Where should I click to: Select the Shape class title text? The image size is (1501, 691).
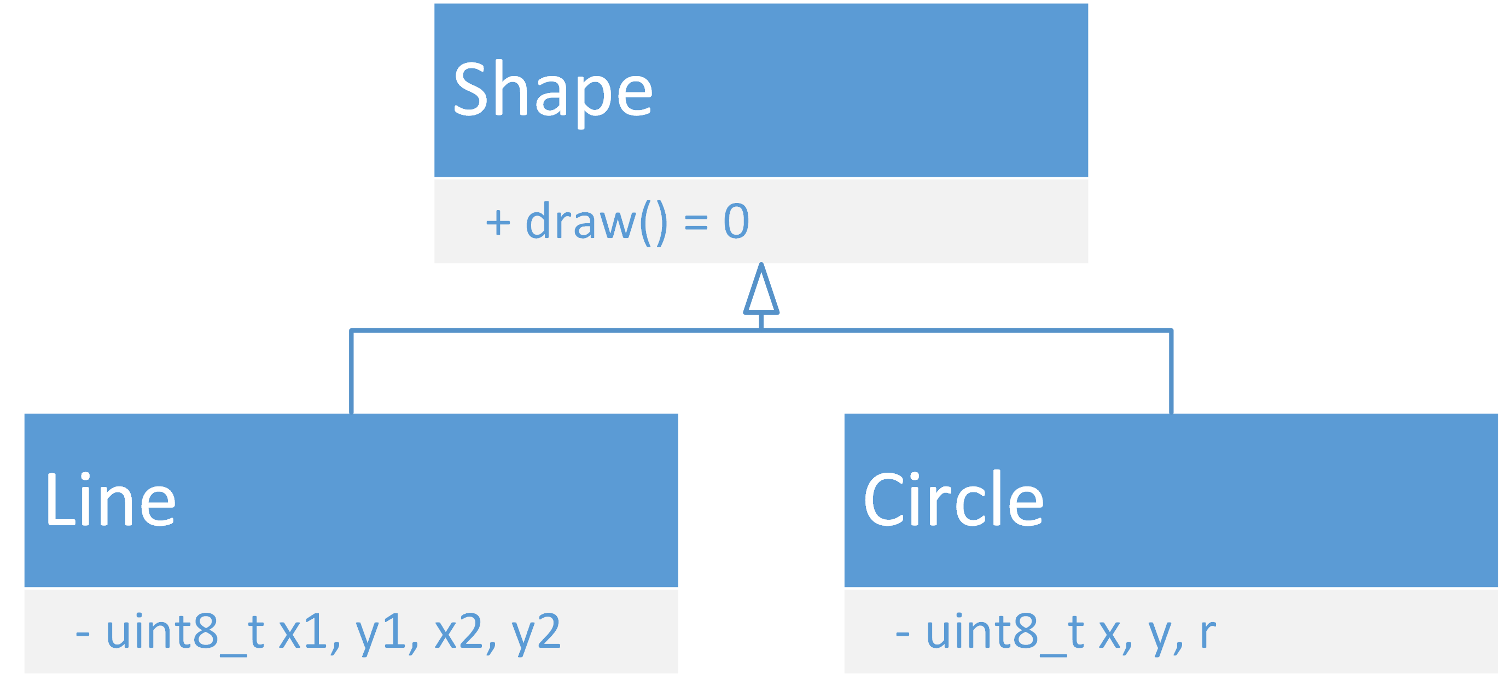tap(552, 91)
